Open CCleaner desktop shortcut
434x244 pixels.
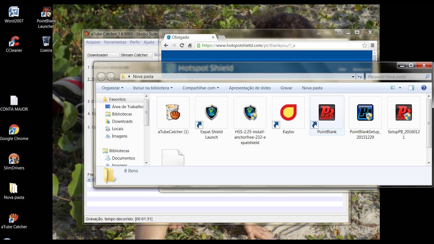tap(14, 44)
